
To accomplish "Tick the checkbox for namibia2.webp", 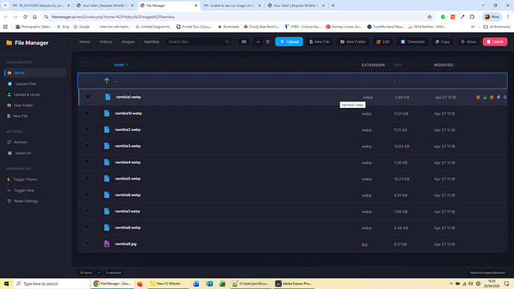I will click(87, 129).
